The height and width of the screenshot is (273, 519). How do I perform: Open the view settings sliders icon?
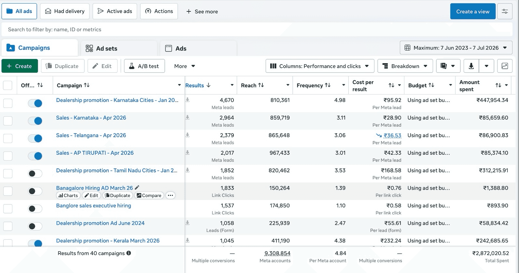point(505,11)
